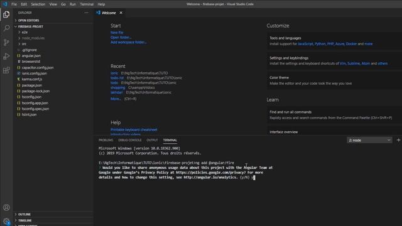This screenshot has height=226, width=402.
Task: Switch to the OUTPUT panel tab
Action: [152, 140]
